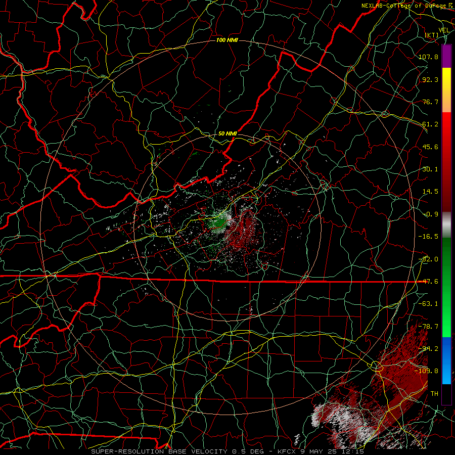
Task: Click the -63.1 scale value
Action: [428, 304]
